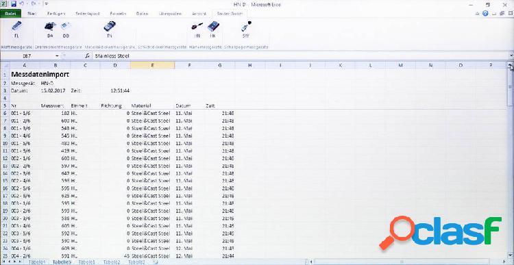Select the Sauter GmbH ribbon tab

230,14
